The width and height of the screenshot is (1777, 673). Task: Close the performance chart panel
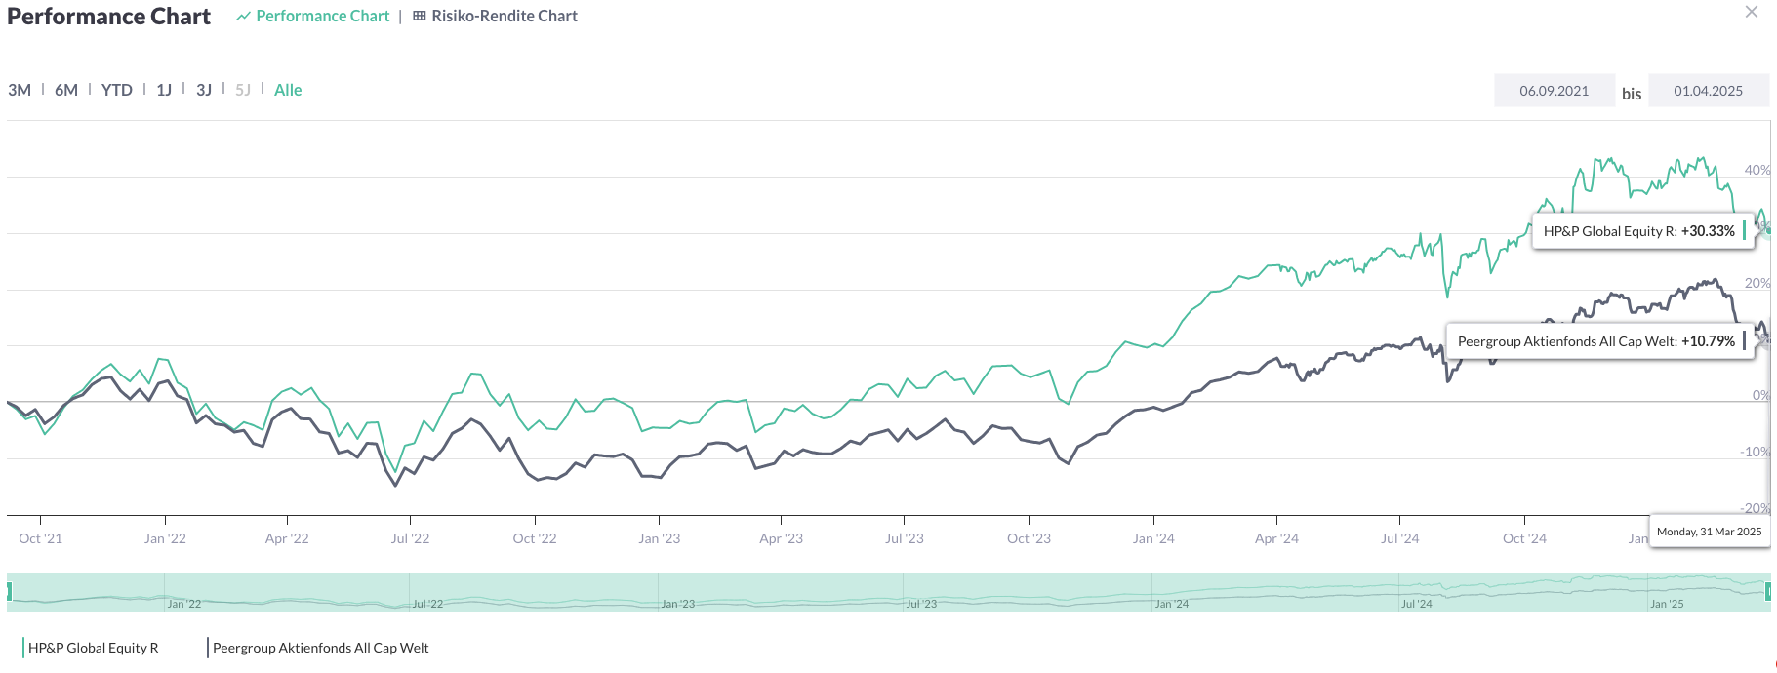click(x=1751, y=12)
